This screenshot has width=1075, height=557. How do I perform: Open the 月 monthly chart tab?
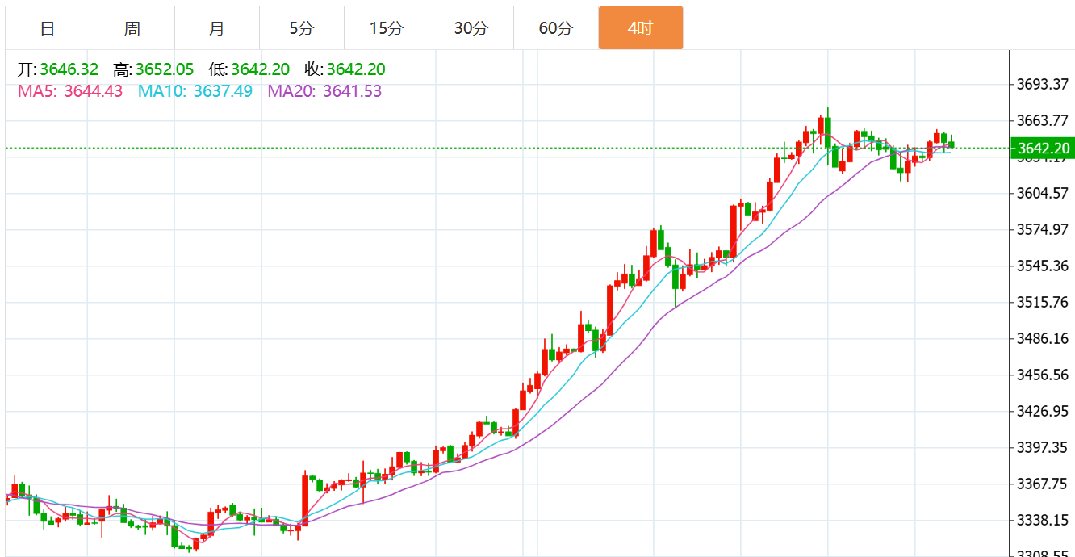point(217,28)
